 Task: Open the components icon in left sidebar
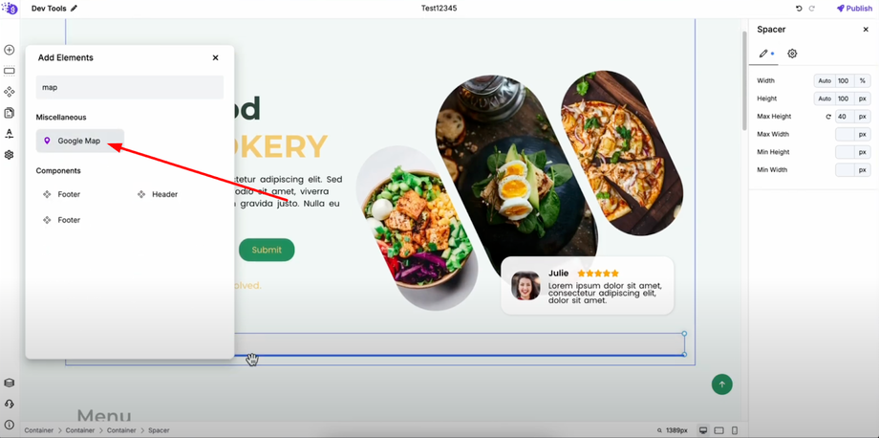(x=9, y=92)
